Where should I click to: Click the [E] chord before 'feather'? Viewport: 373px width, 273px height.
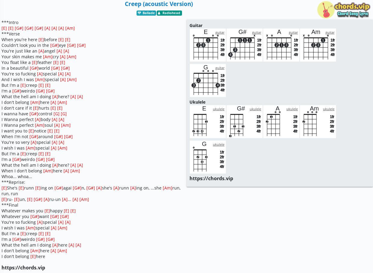coord(35,62)
